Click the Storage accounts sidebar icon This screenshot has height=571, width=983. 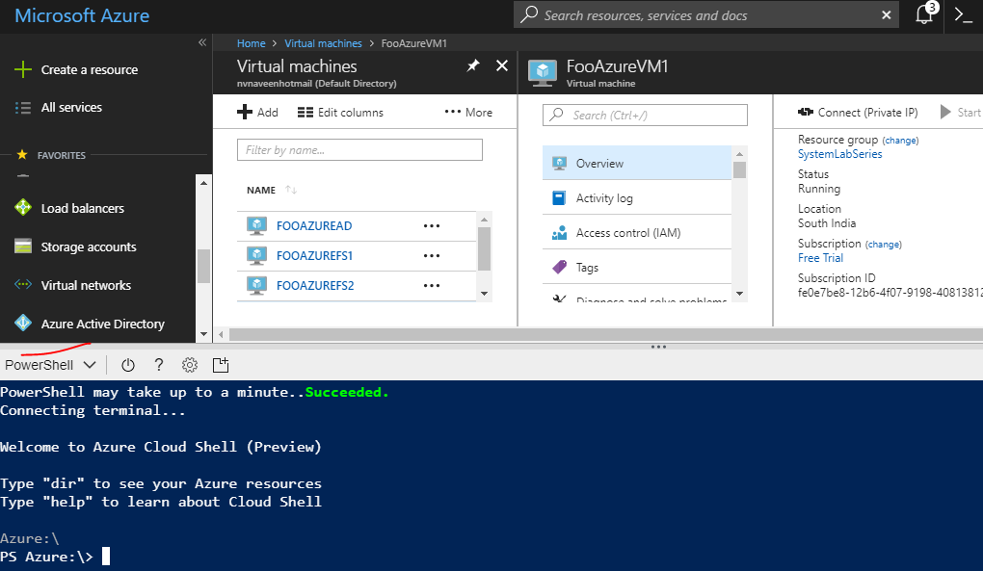[x=21, y=247]
